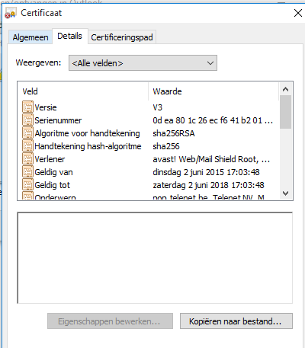Image resolution: width=305 pixels, height=348 pixels.
Task: Select the avast! Web/Mail Shield Root value
Action: 211,159
